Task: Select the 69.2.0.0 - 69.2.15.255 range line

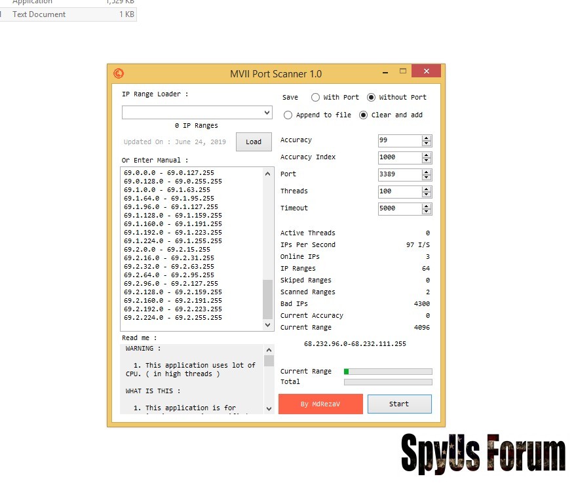Action: click(167, 250)
